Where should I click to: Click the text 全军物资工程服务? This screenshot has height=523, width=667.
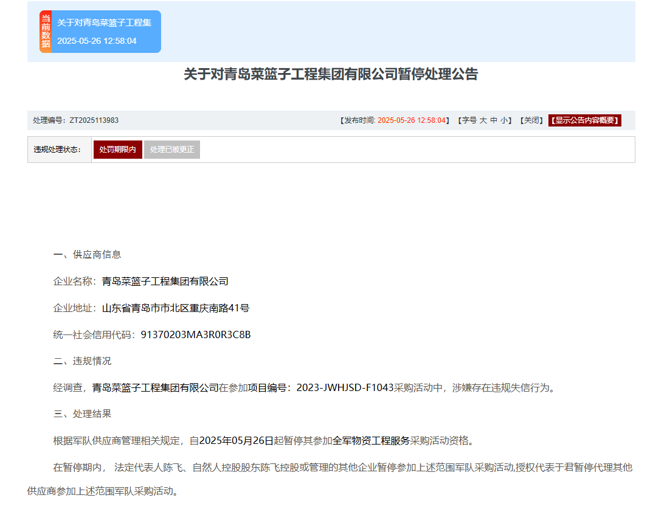(371, 440)
